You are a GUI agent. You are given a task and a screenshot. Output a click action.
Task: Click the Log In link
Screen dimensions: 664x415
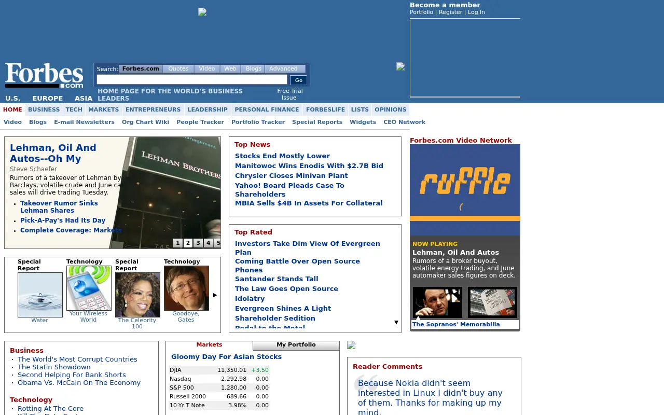click(476, 12)
